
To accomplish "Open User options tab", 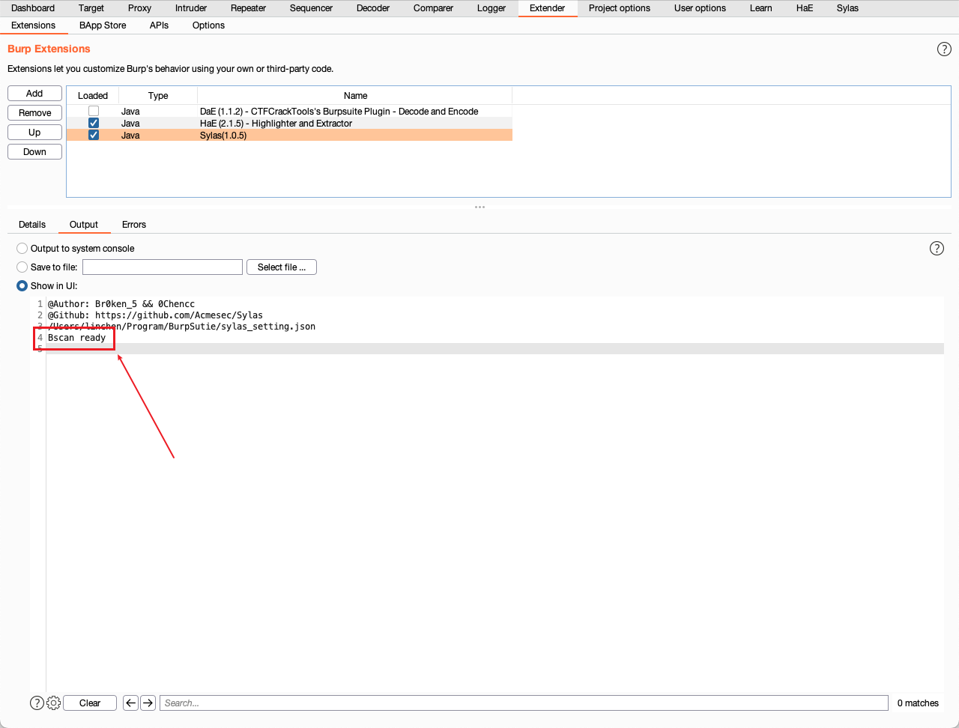I will (x=700, y=8).
